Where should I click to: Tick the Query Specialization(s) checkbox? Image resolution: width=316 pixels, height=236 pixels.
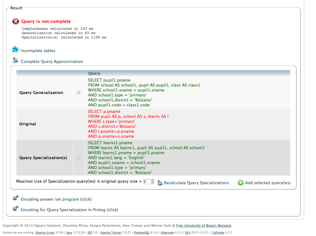tap(79, 158)
